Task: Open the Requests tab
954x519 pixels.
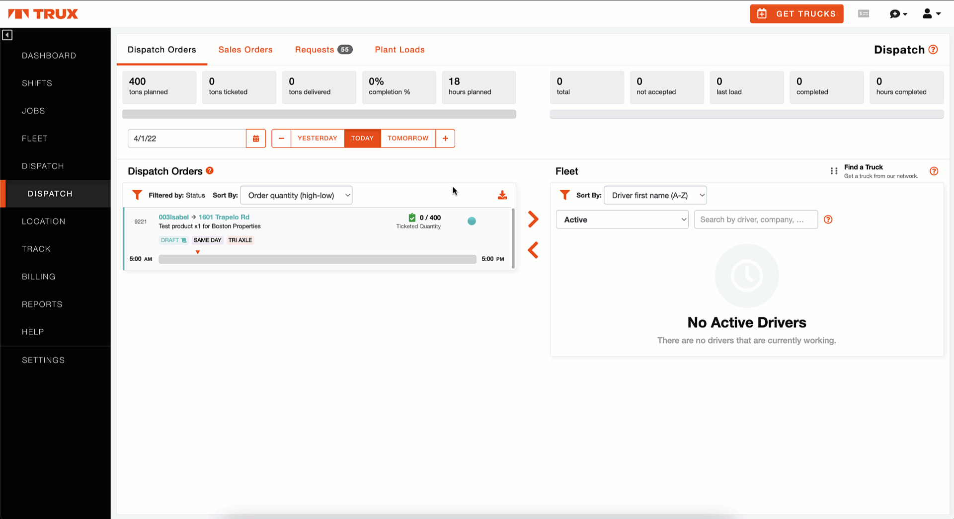Action: point(323,50)
